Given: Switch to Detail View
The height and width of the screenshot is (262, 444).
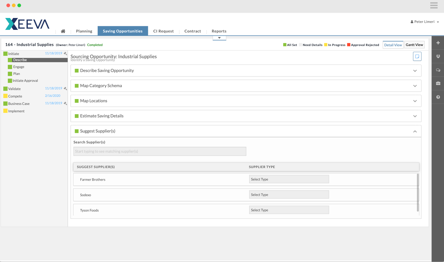Looking at the screenshot, I should pyautogui.click(x=393, y=45).
